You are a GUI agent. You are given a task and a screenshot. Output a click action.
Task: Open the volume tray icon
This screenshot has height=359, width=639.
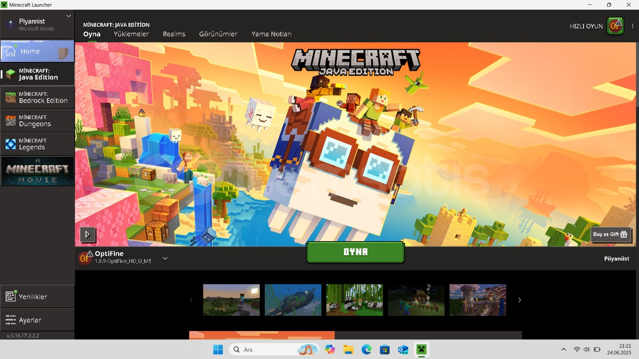(586, 349)
